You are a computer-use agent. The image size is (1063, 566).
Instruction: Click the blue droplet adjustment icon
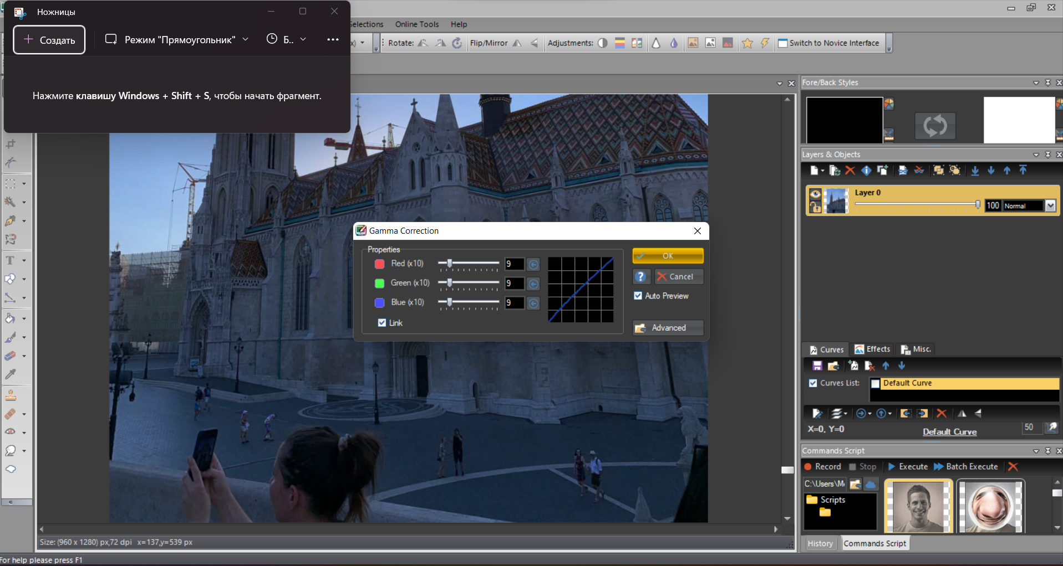pos(674,43)
